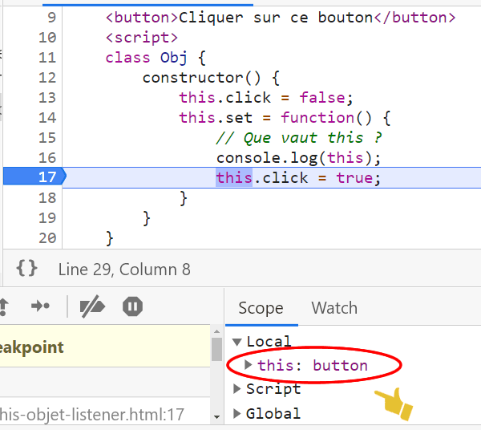Click the call stack scrollbar thumb
481x430 pixels.
point(217,349)
